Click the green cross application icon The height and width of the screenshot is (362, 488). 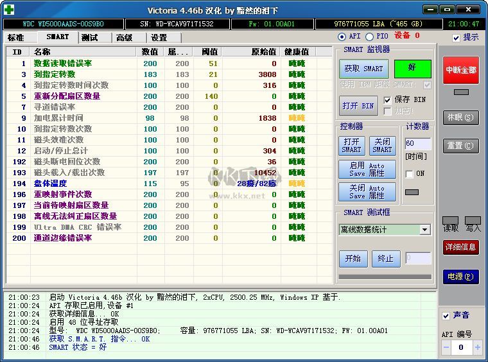(x=9, y=9)
